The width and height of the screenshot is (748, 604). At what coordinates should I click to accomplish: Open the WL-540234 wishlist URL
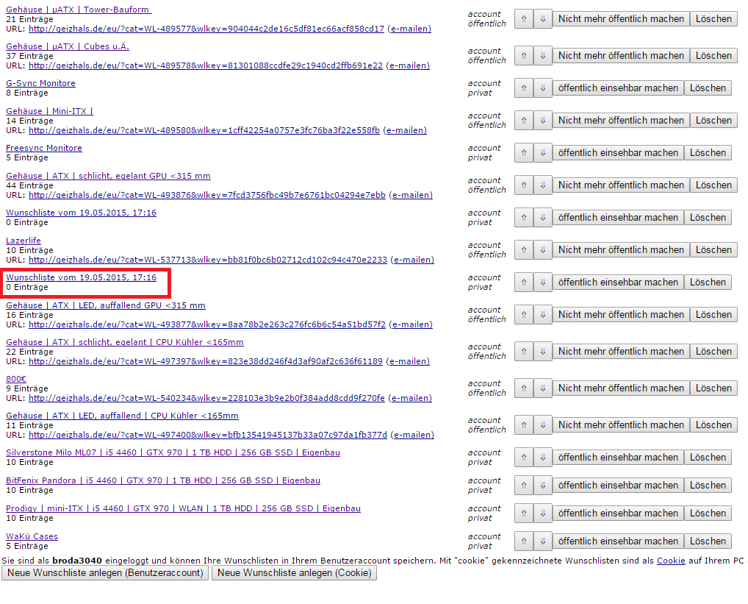coord(206,398)
